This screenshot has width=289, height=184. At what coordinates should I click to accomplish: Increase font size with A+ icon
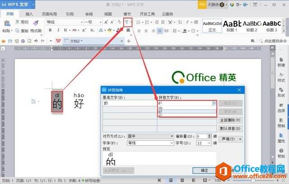tap(106, 22)
